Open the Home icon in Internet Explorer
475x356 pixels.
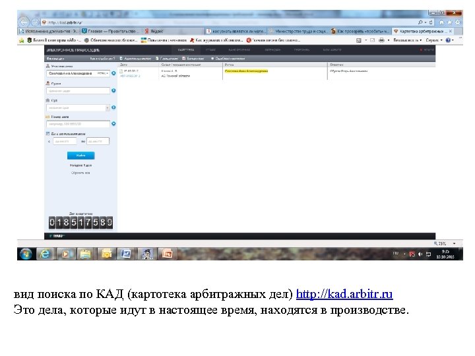pyautogui.click(x=442, y=22)
